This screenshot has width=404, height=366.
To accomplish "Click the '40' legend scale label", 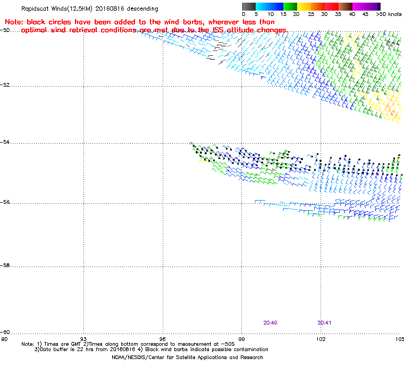I will click(x=352, y=14).
